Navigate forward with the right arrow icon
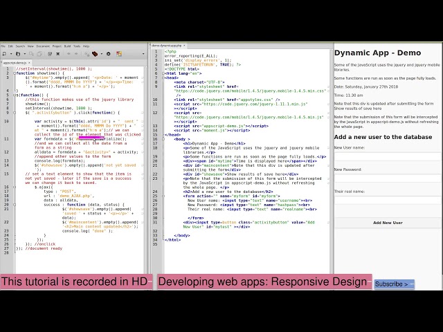Screen dimensions: 443x332 [76, 54]
